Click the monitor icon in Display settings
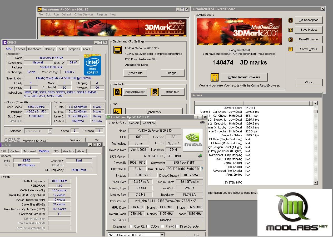Screen dimensions: 333x237 click(118, 50)
